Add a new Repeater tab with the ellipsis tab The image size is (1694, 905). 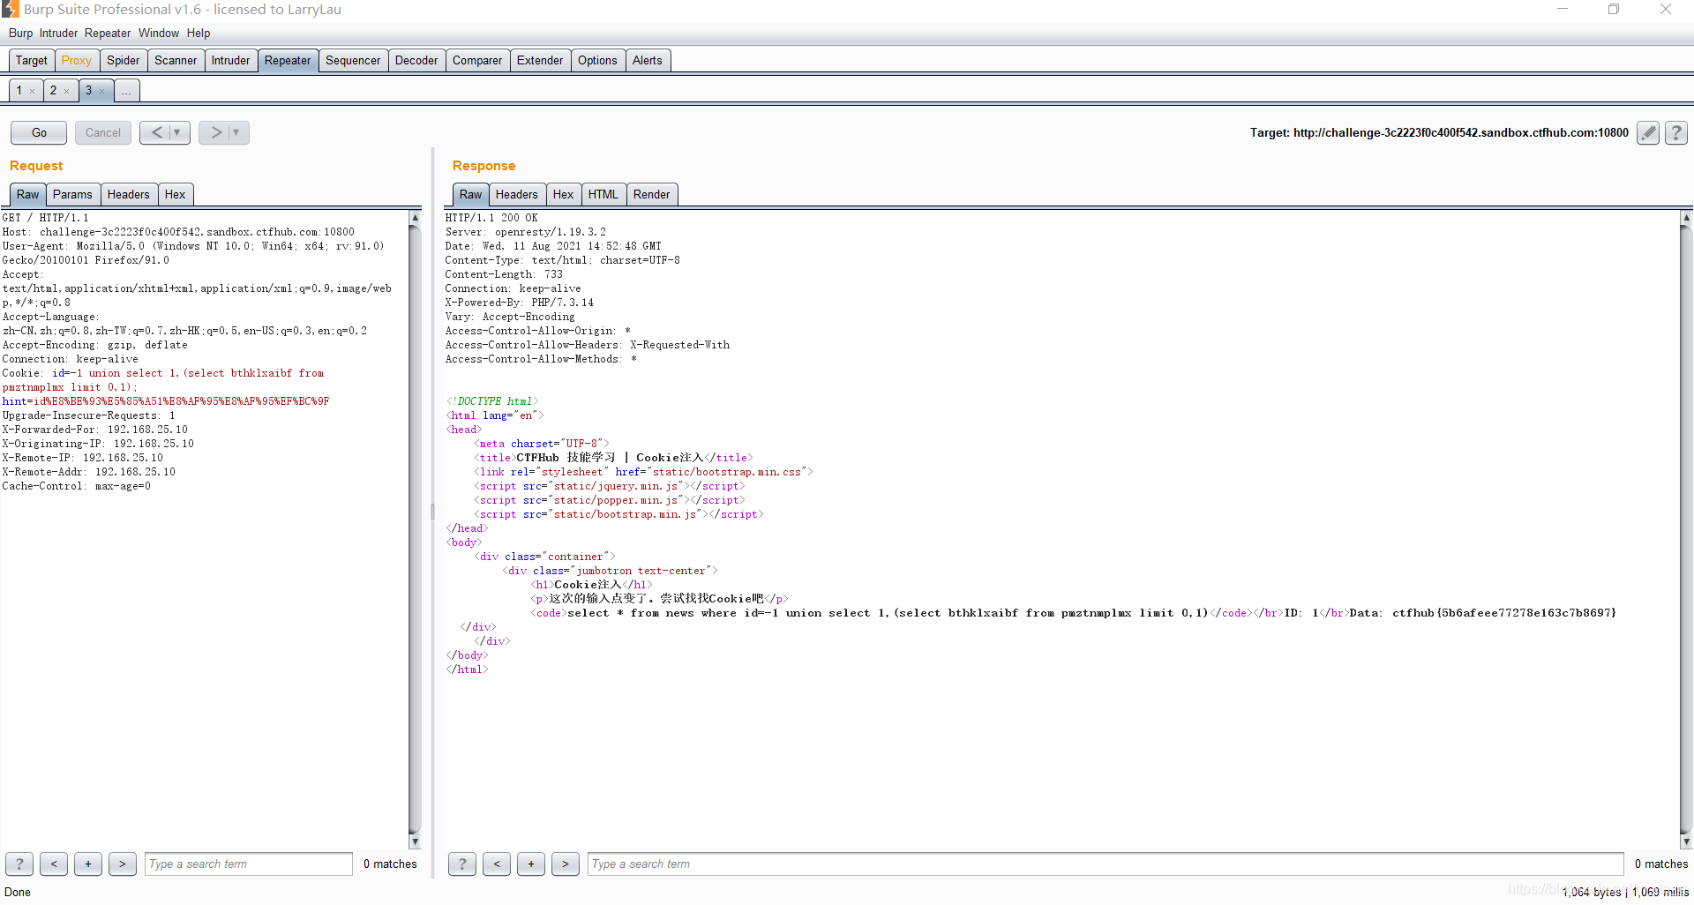coord(126,90)
